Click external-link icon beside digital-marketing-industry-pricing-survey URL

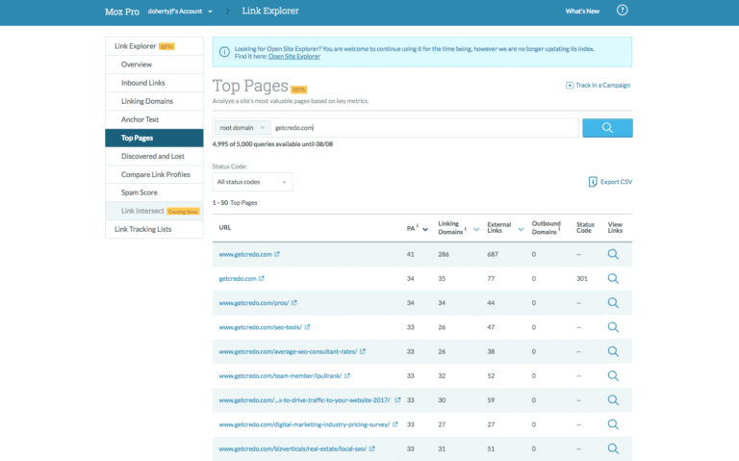tap(395, 424)
